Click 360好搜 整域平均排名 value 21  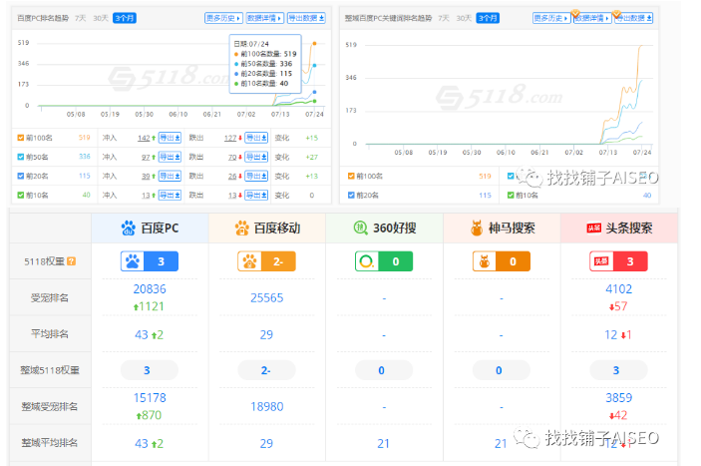pyautogui.click(x=383, y=444)
